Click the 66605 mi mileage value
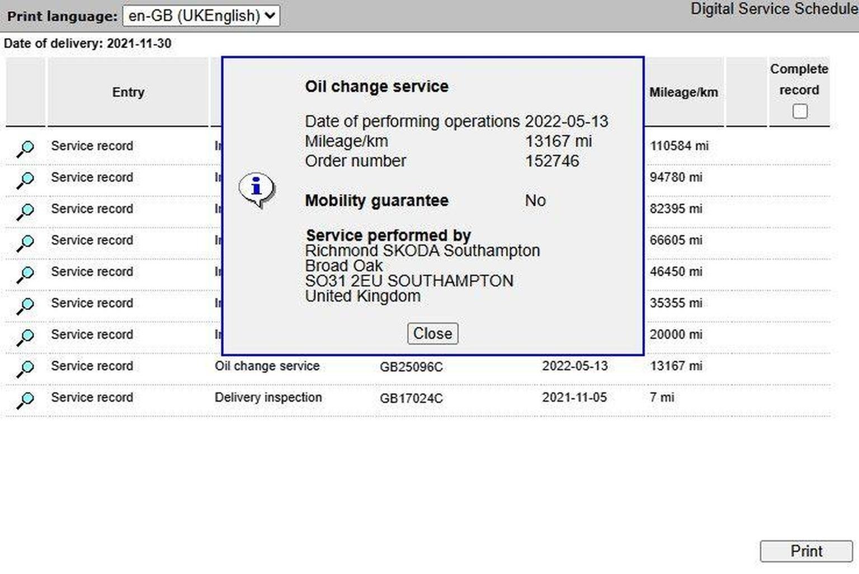The height and width of the screenshot is (574, 859). [676, 240]
